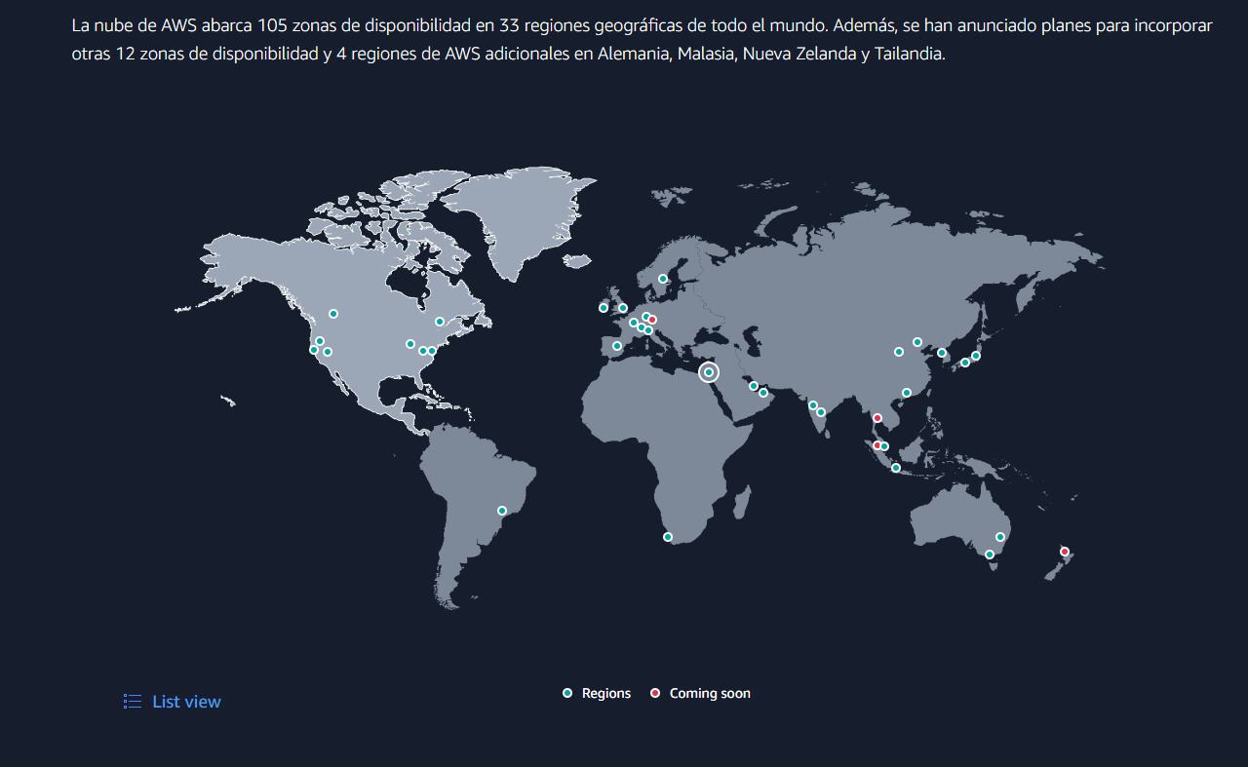The height and width of the screenshot is (767, 1248).
Task: Select the Mumbai region dot in India
Action: click(x=813, y=405)
